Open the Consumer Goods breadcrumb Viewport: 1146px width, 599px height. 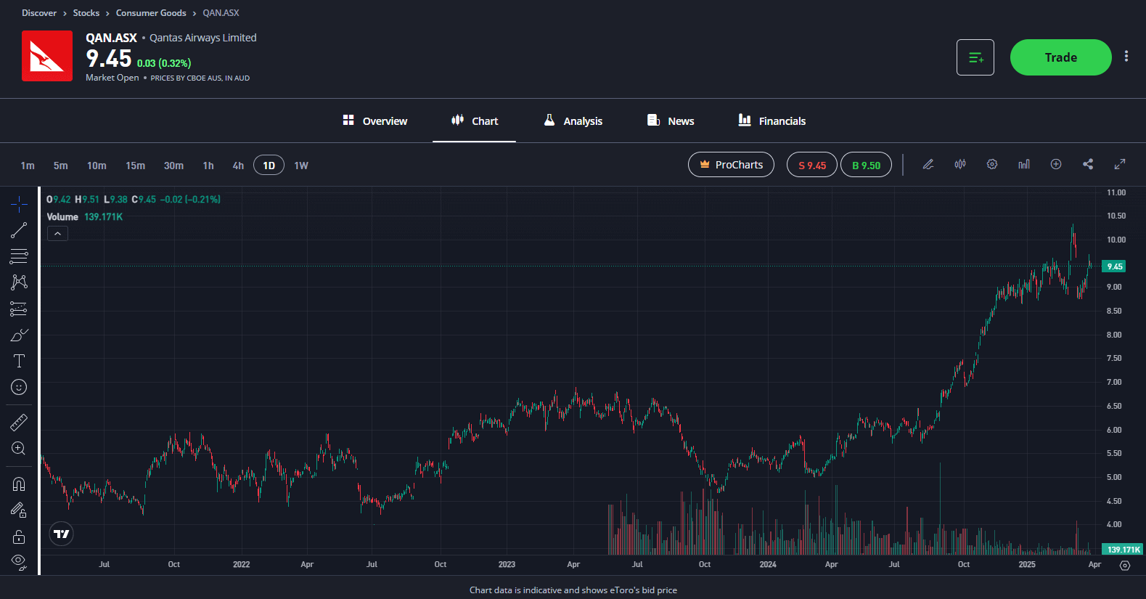click(x=151, y=13)
